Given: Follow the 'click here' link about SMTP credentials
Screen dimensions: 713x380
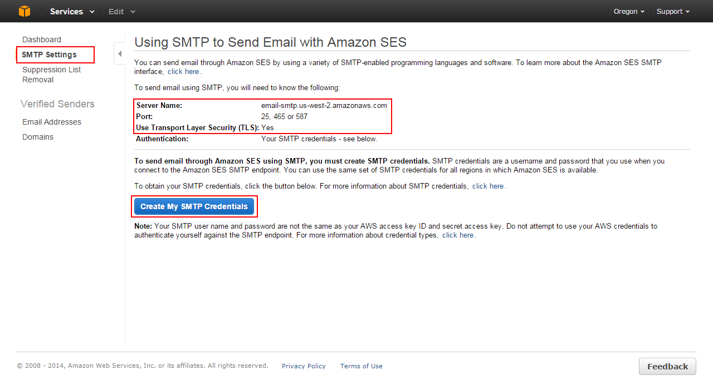Looking at the screenshot, I should click(488, 186).
